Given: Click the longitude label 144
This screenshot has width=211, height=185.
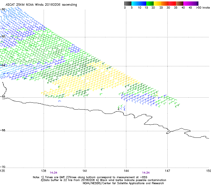Looking at the screenshot, I should (x=126, y=171).
